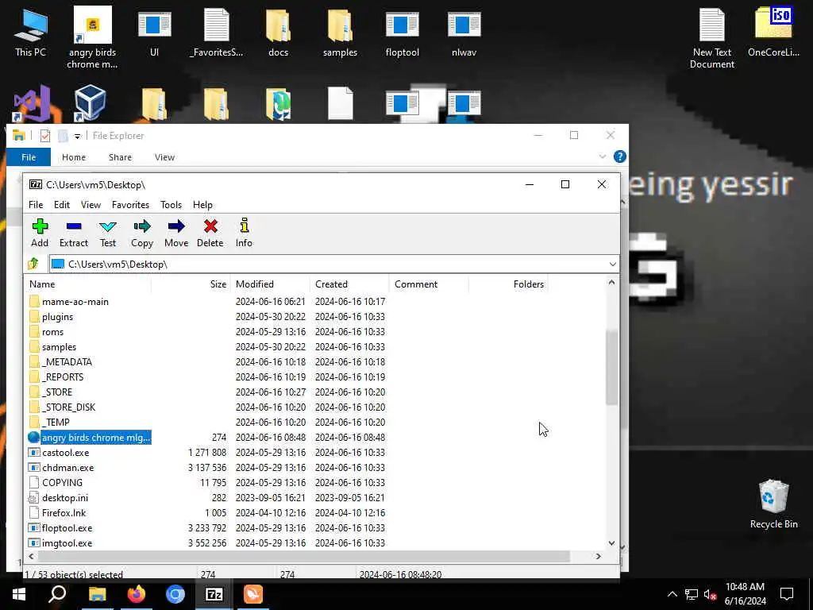
Task: Select the OneCoreLi ISO desktop icon
Action: coord(773,32)
